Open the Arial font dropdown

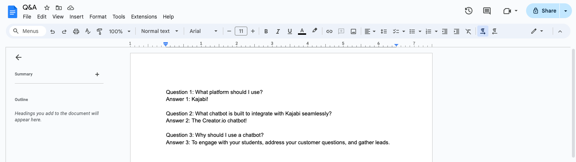[x=204, y=31]
